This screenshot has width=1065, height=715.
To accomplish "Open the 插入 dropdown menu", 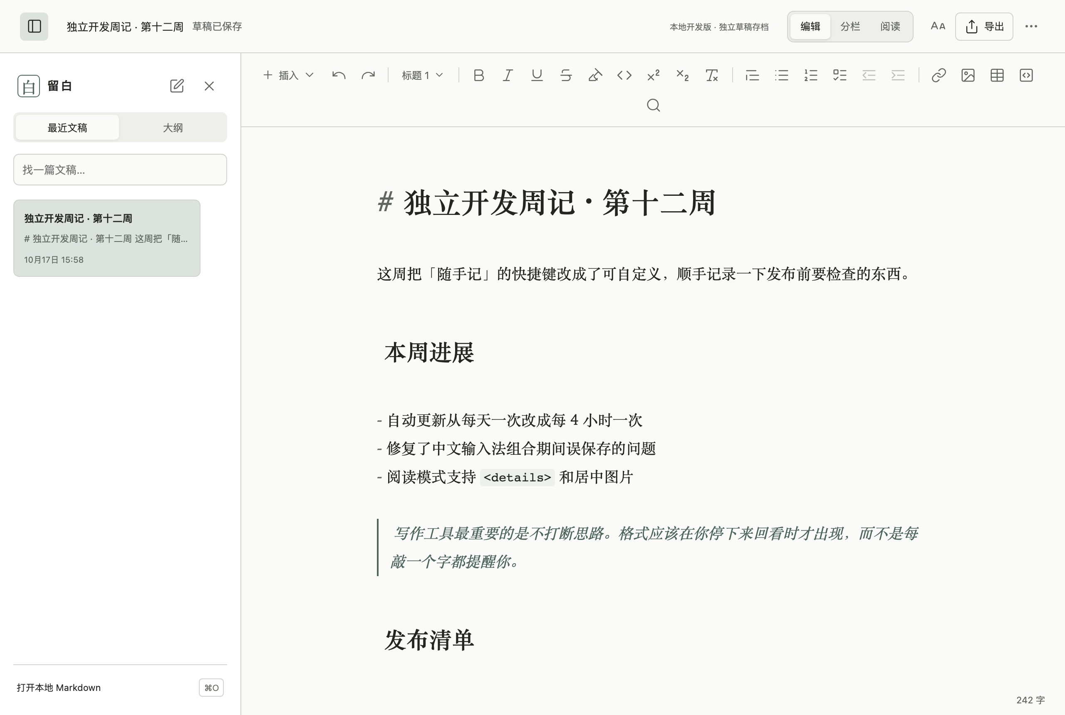I will 289,75.
